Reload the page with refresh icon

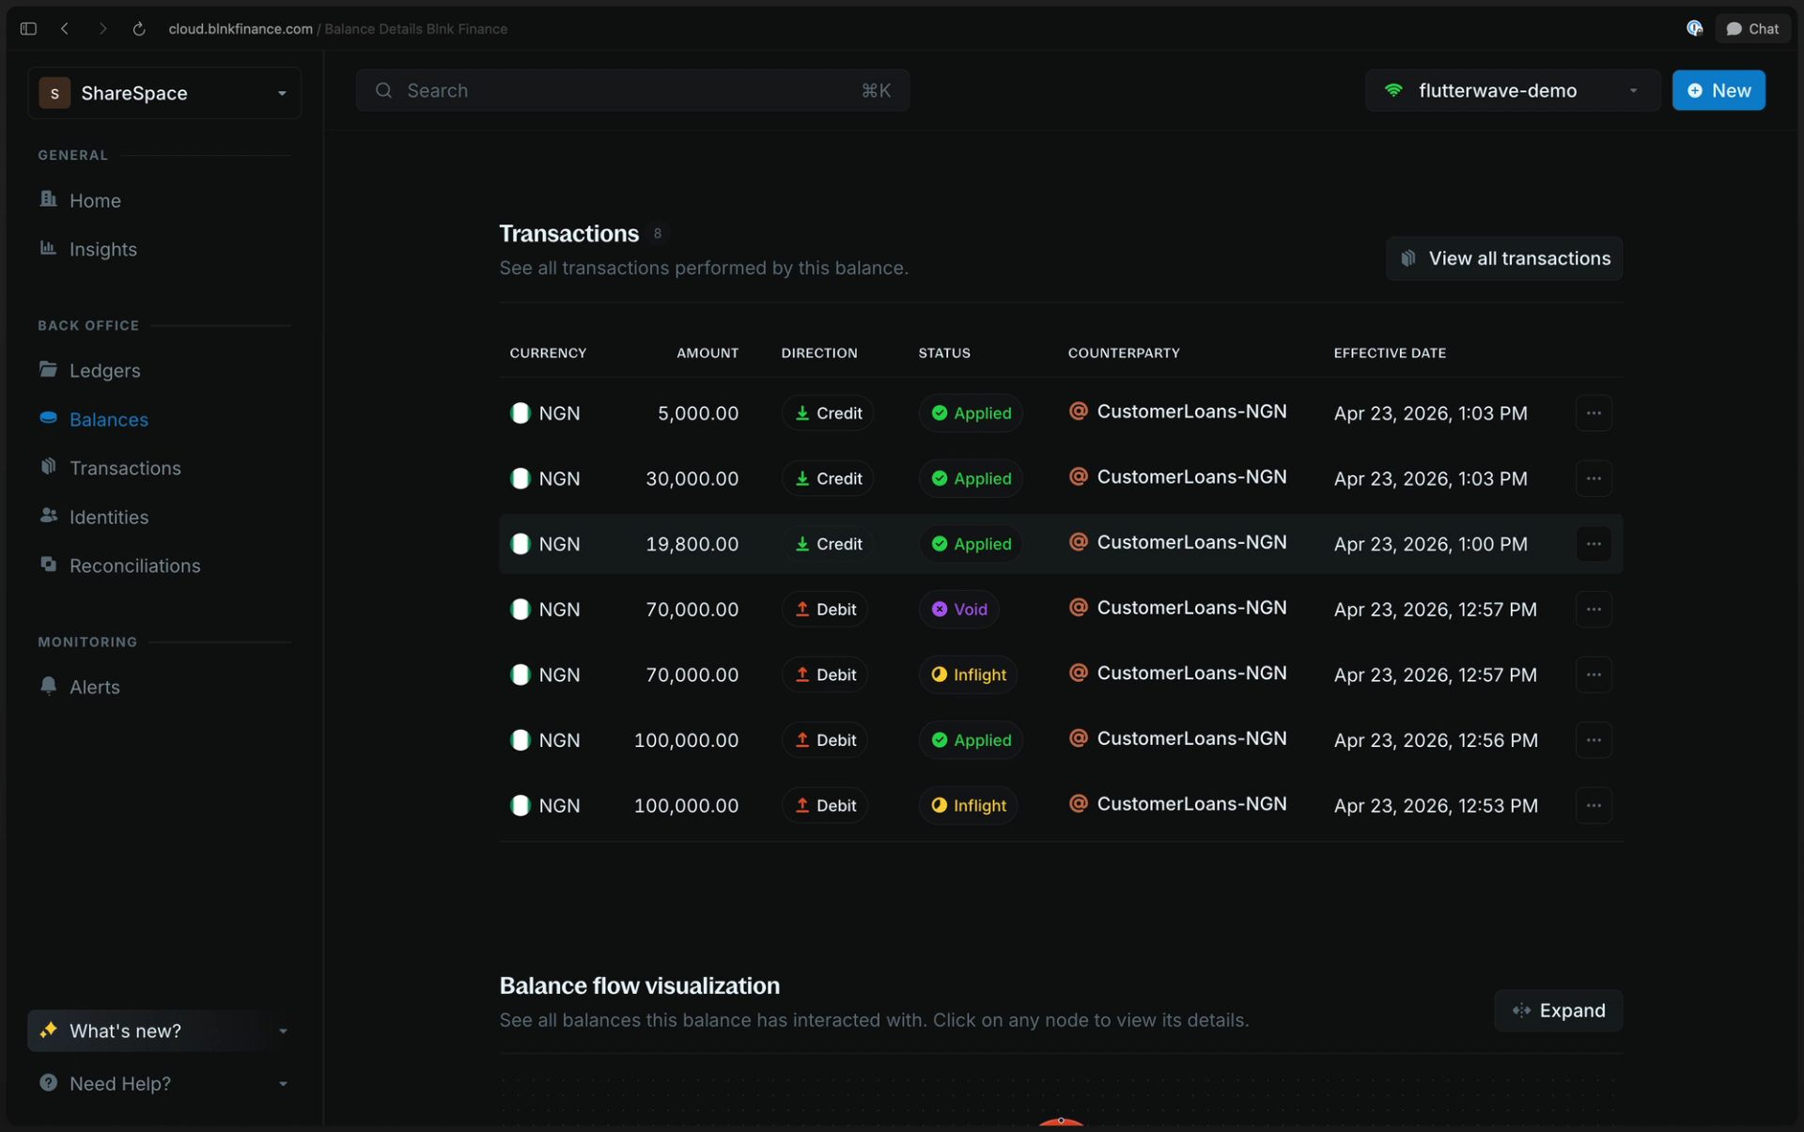(139, 29)
